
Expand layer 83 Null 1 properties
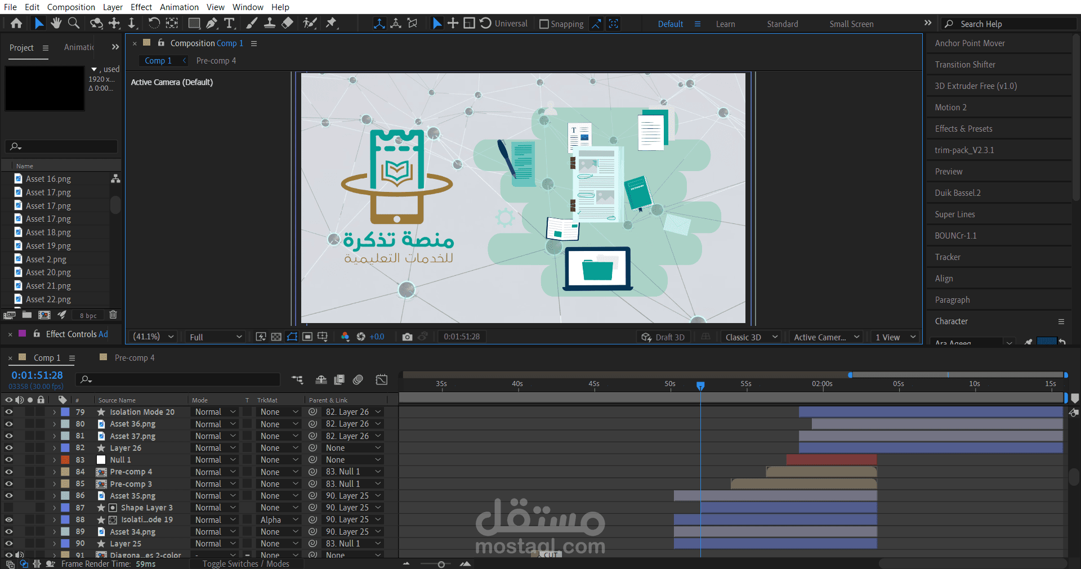(55, 460)
